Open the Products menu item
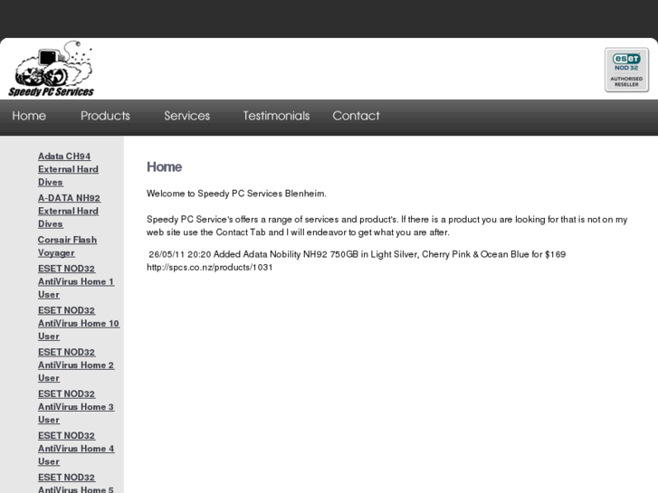 pyautogui.click(x=105, y=116)
